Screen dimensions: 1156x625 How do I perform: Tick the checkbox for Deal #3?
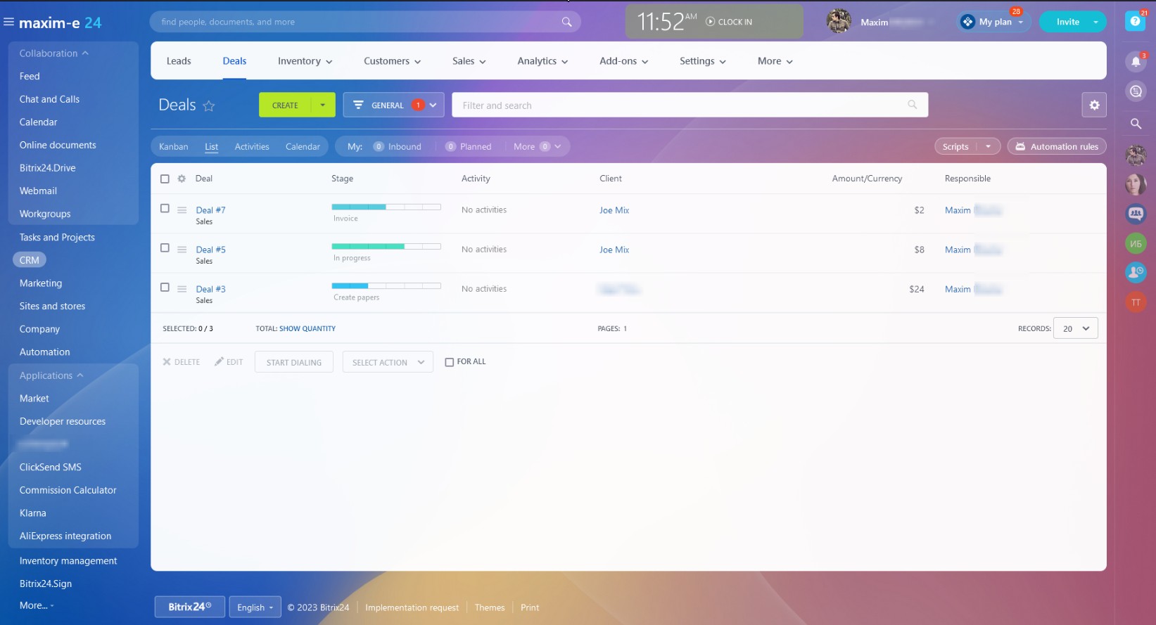point(165,287)
